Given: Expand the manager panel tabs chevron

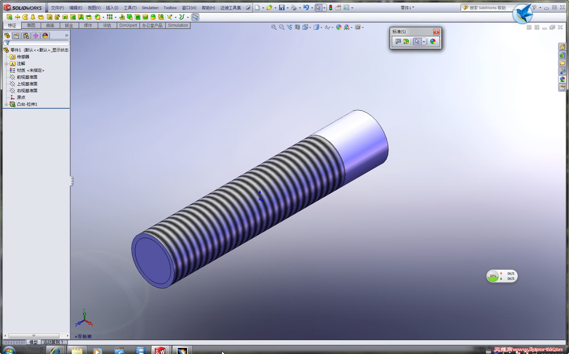Looking at the screenshot, I should pyautogui.click(x=67, y=36).
